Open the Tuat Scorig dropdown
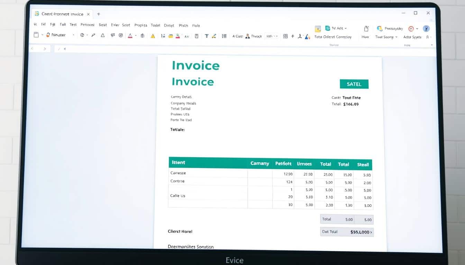465x265 pixels. 396,37
